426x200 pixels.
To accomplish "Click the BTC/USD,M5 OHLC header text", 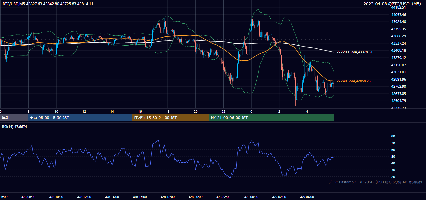I will (48, 4).
